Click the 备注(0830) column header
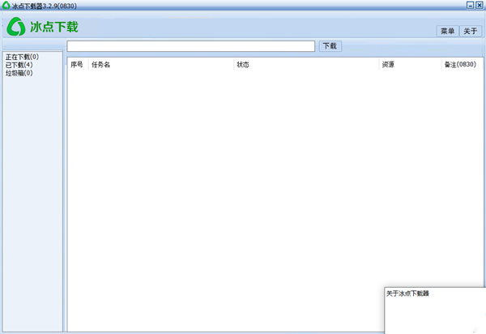Image resolution: width=486 pixels, height=334 pixels. click(x=462, y=65)
